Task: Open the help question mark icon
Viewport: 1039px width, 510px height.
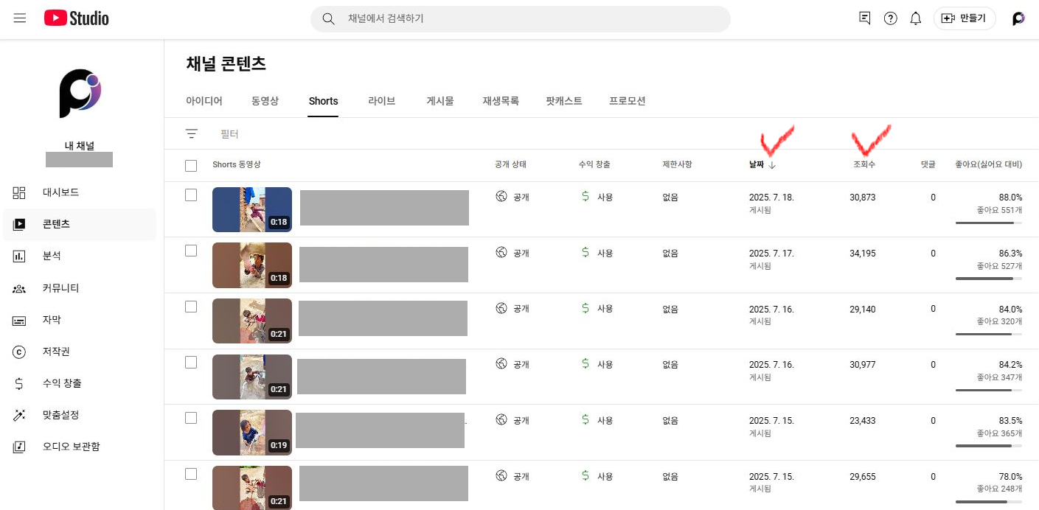Action: (890, 18)
